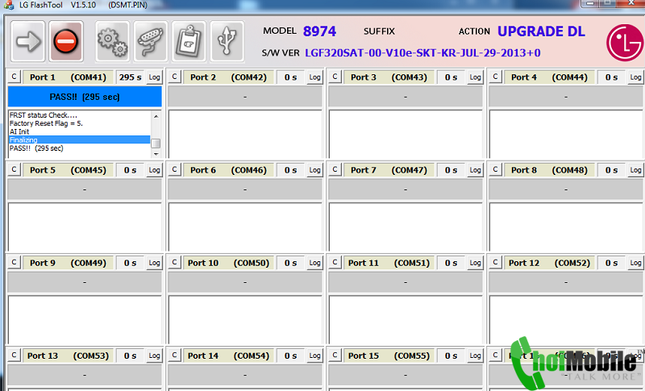Click inside the Port 8 log box
This screenshot has width=645, height=391.
[x=567, y=227]
